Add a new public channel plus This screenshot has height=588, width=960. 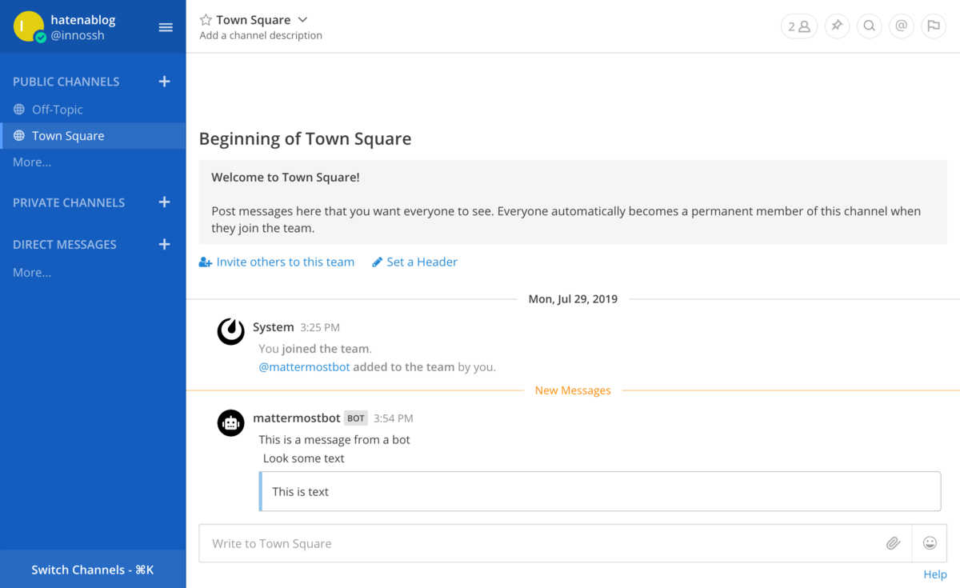[x=164, y=82]
